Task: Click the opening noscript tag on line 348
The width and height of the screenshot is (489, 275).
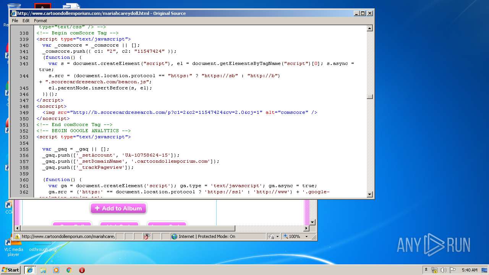Action: pyautogui.click(x=52, y=106)
